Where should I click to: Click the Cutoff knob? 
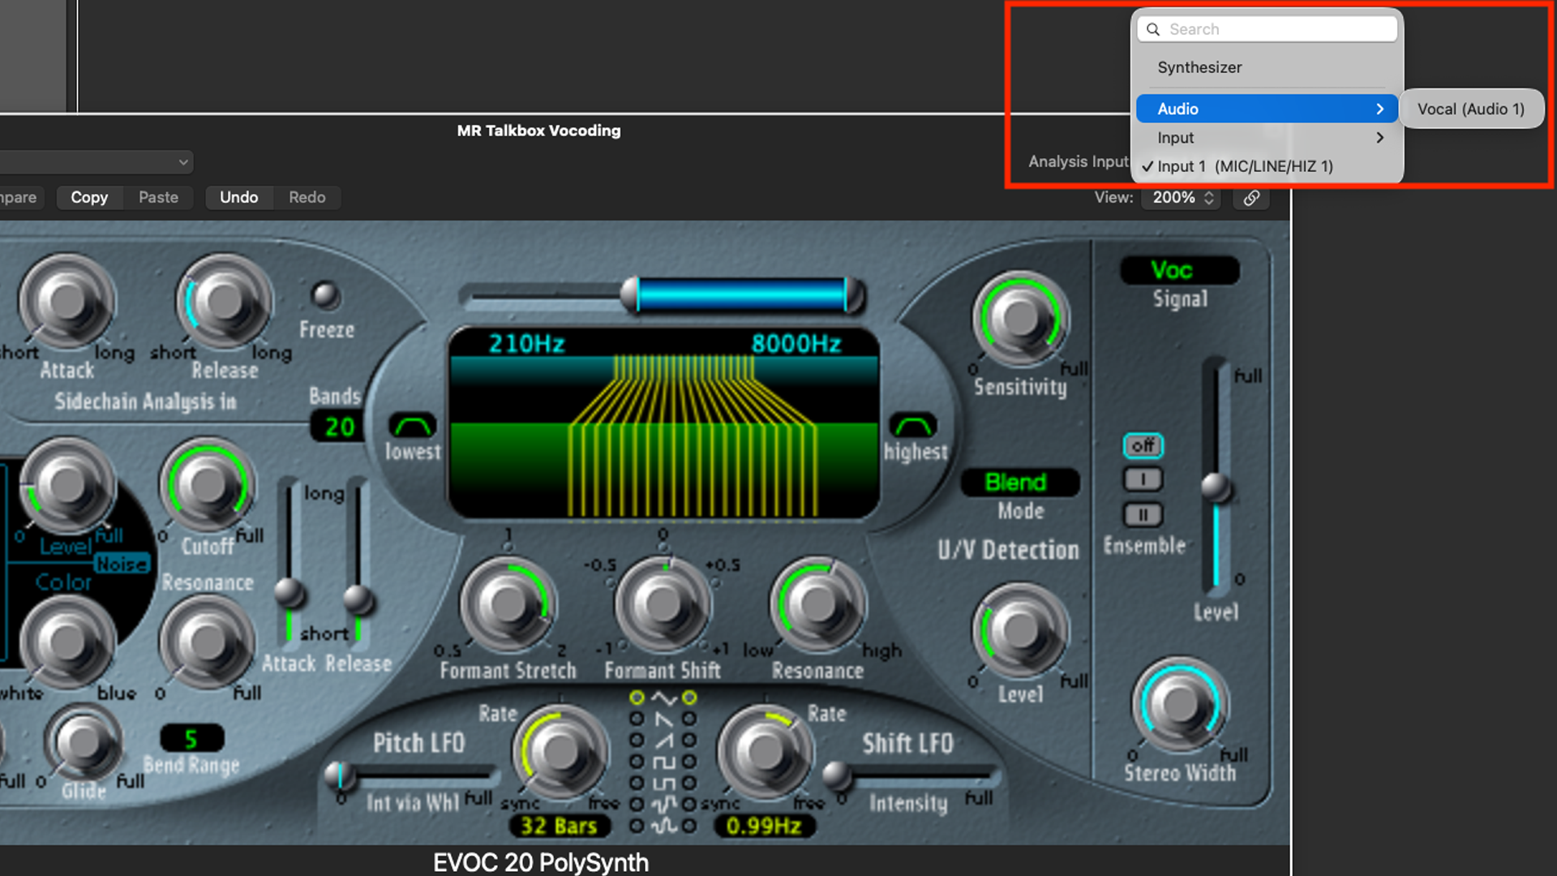[x=207, y=485]
